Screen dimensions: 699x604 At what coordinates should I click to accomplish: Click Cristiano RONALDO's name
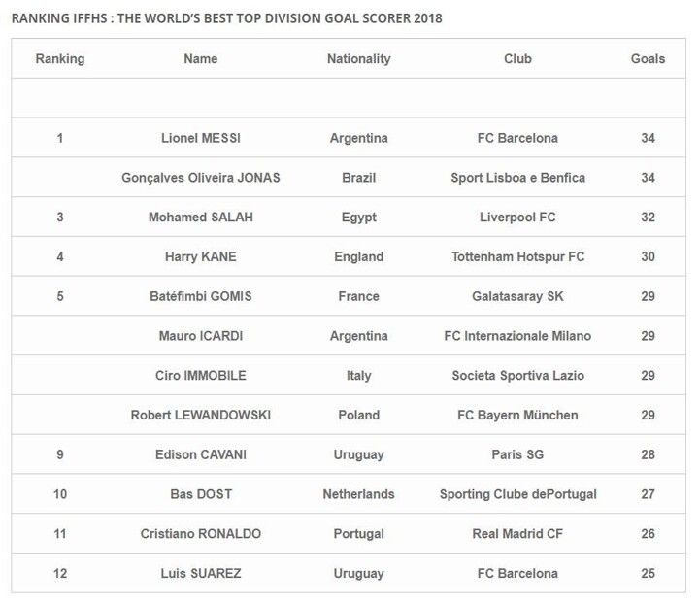click(x=200, y=534)
